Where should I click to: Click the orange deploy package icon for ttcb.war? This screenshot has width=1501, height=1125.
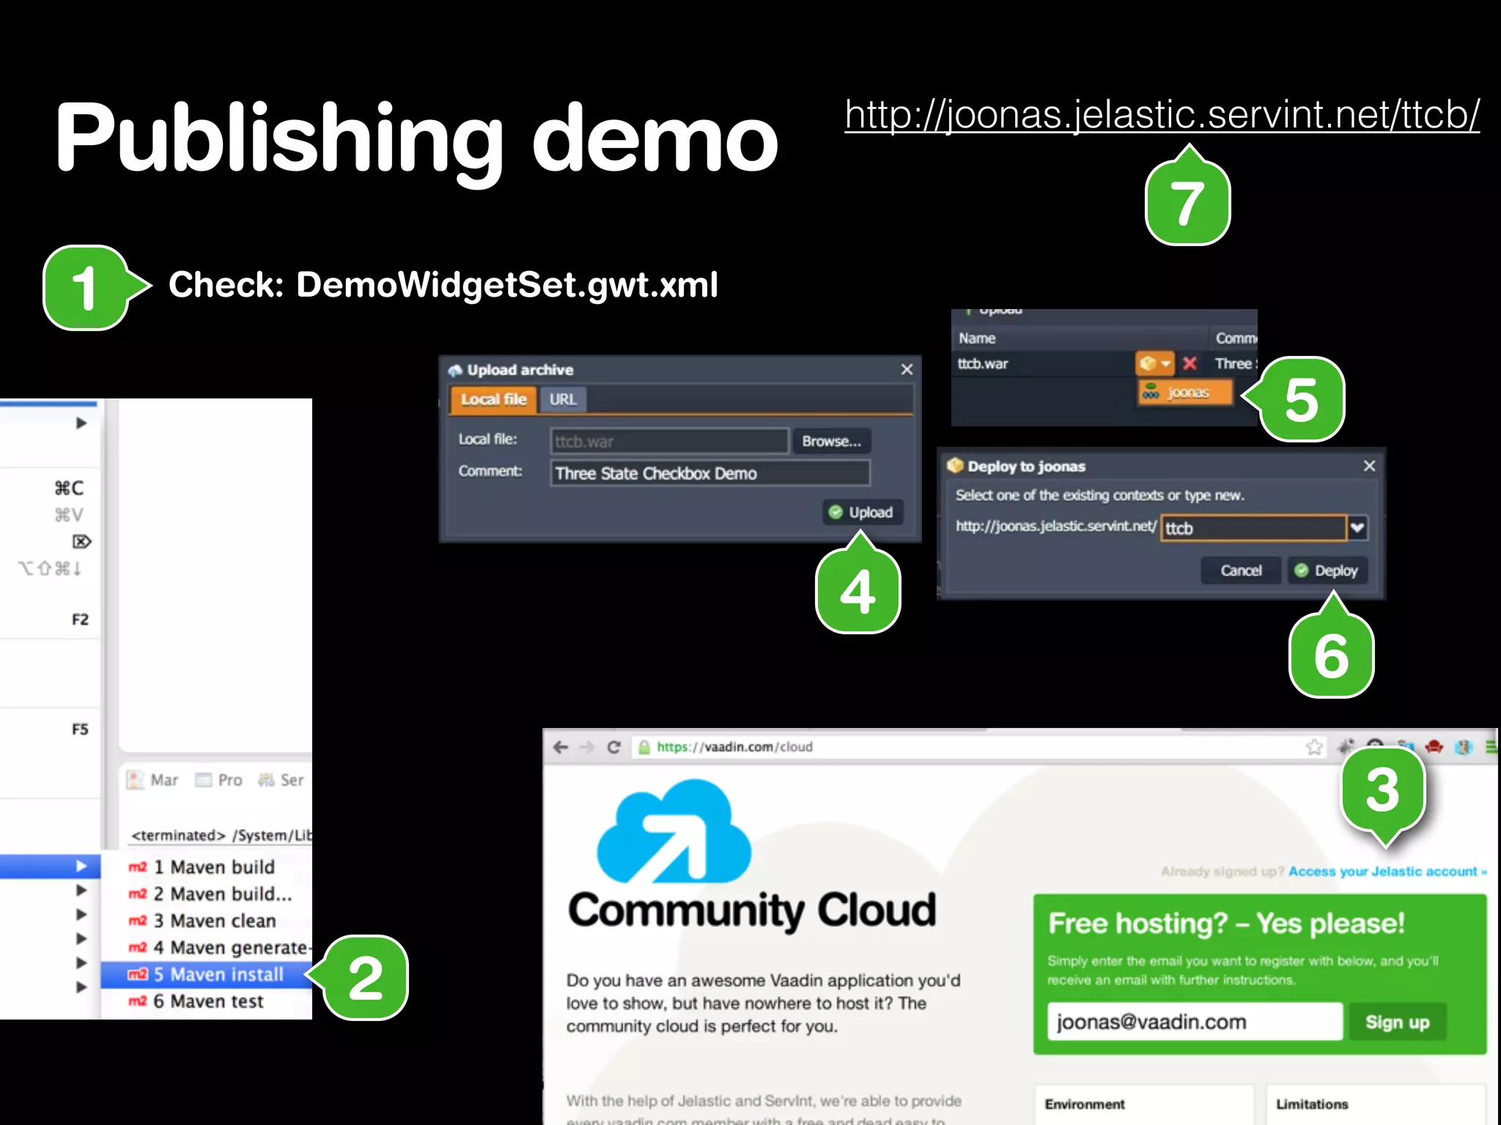[x=1148, y=363]
